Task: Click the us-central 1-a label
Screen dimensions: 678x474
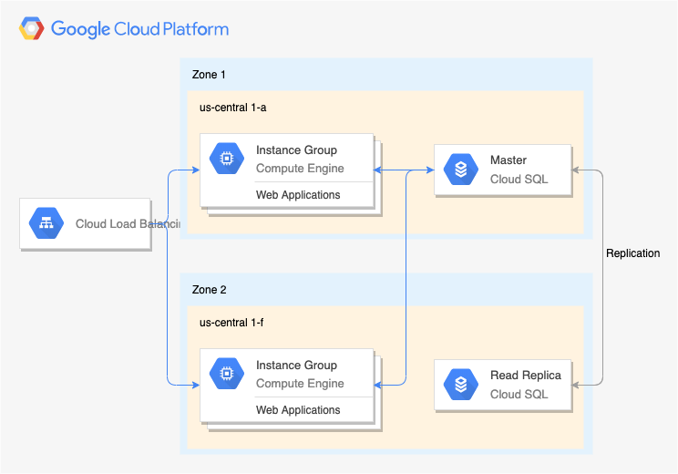Action: (232, 108)
